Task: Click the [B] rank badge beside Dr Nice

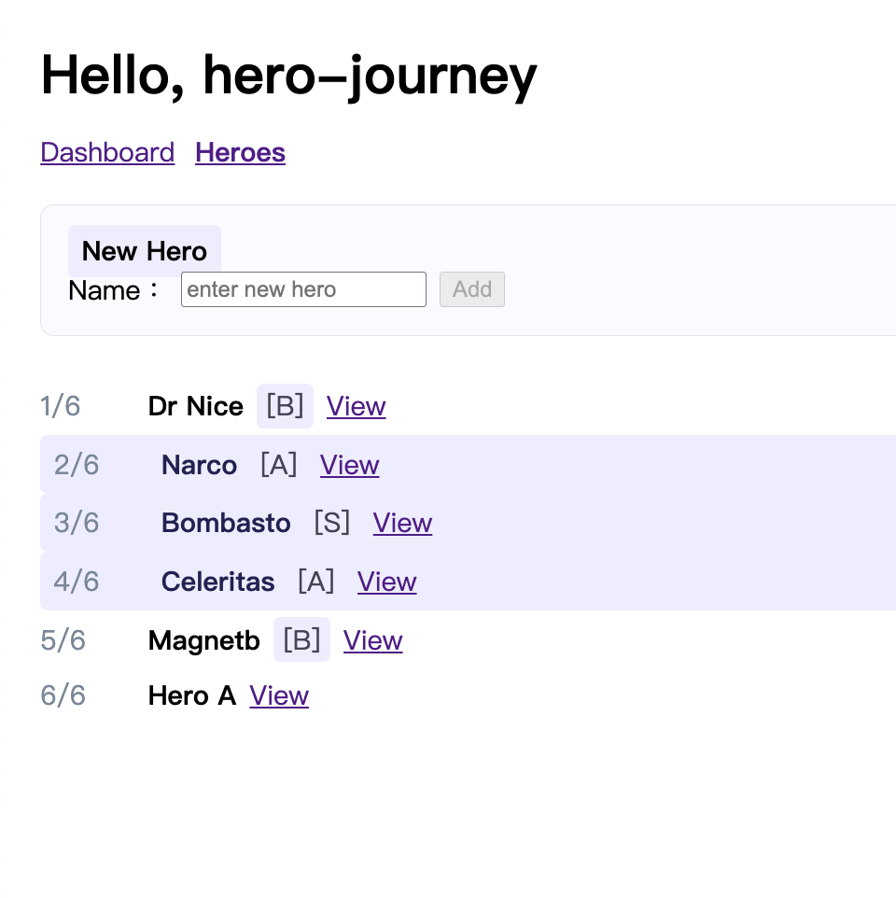Action: [x=285, y=406]
